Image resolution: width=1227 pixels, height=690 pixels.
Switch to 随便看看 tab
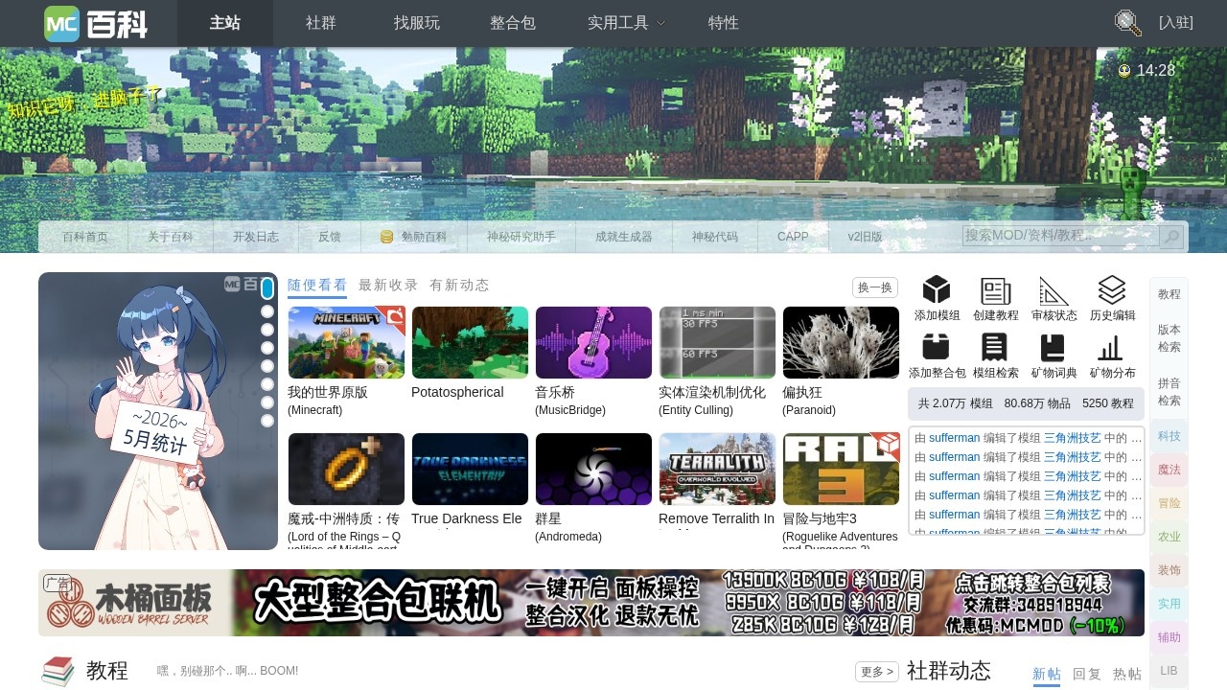317,286
